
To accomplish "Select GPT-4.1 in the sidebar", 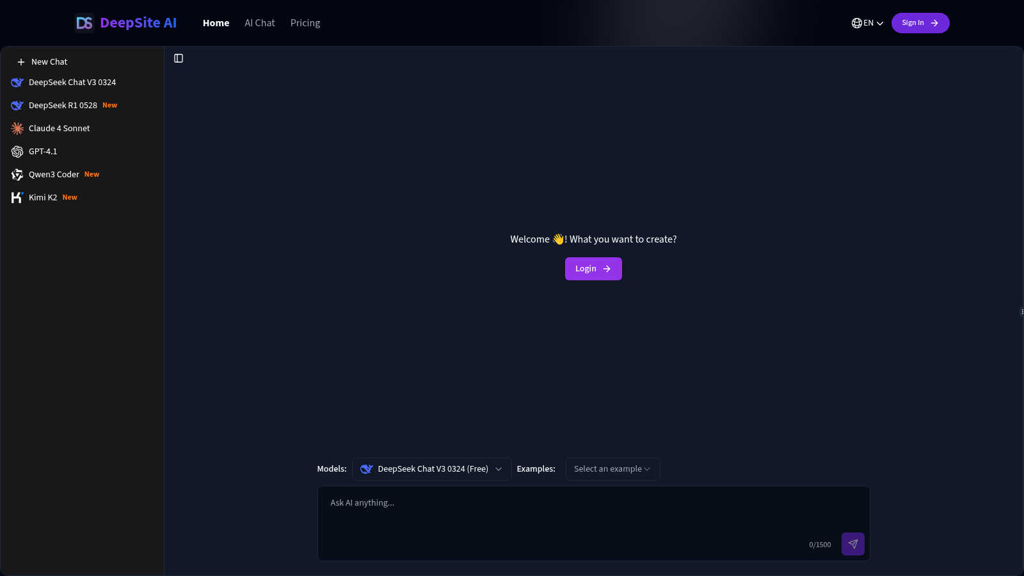I will (x=43, y=152).
